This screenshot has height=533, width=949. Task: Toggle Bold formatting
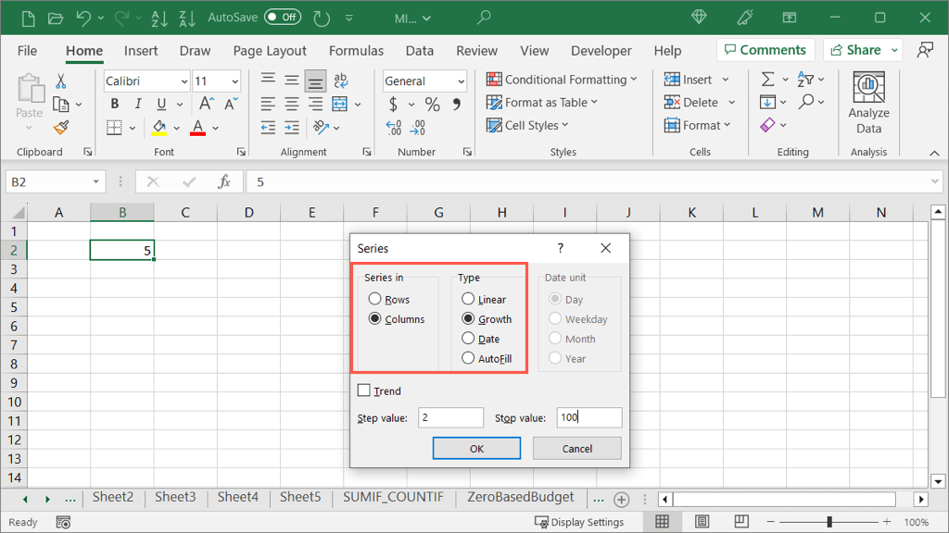(x=115, y=104)
